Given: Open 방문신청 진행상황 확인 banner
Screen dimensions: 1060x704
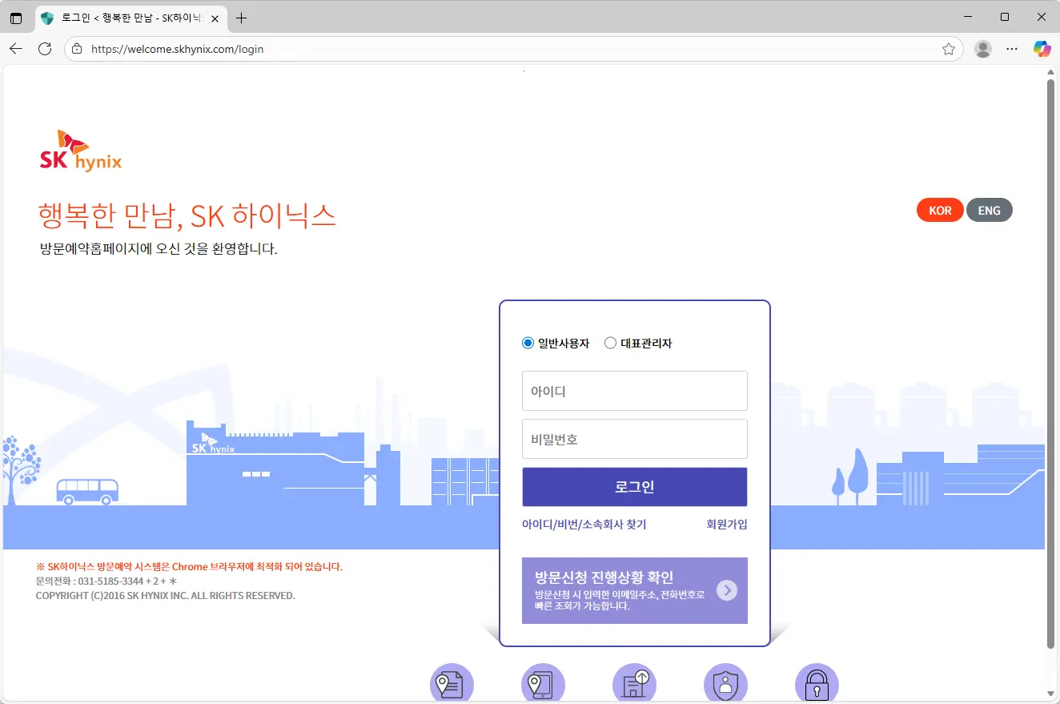Looking at the screenshot, I should click(x=635, y=590).
